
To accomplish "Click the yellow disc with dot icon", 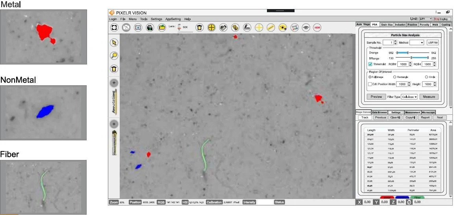I will tap(283, 28).
